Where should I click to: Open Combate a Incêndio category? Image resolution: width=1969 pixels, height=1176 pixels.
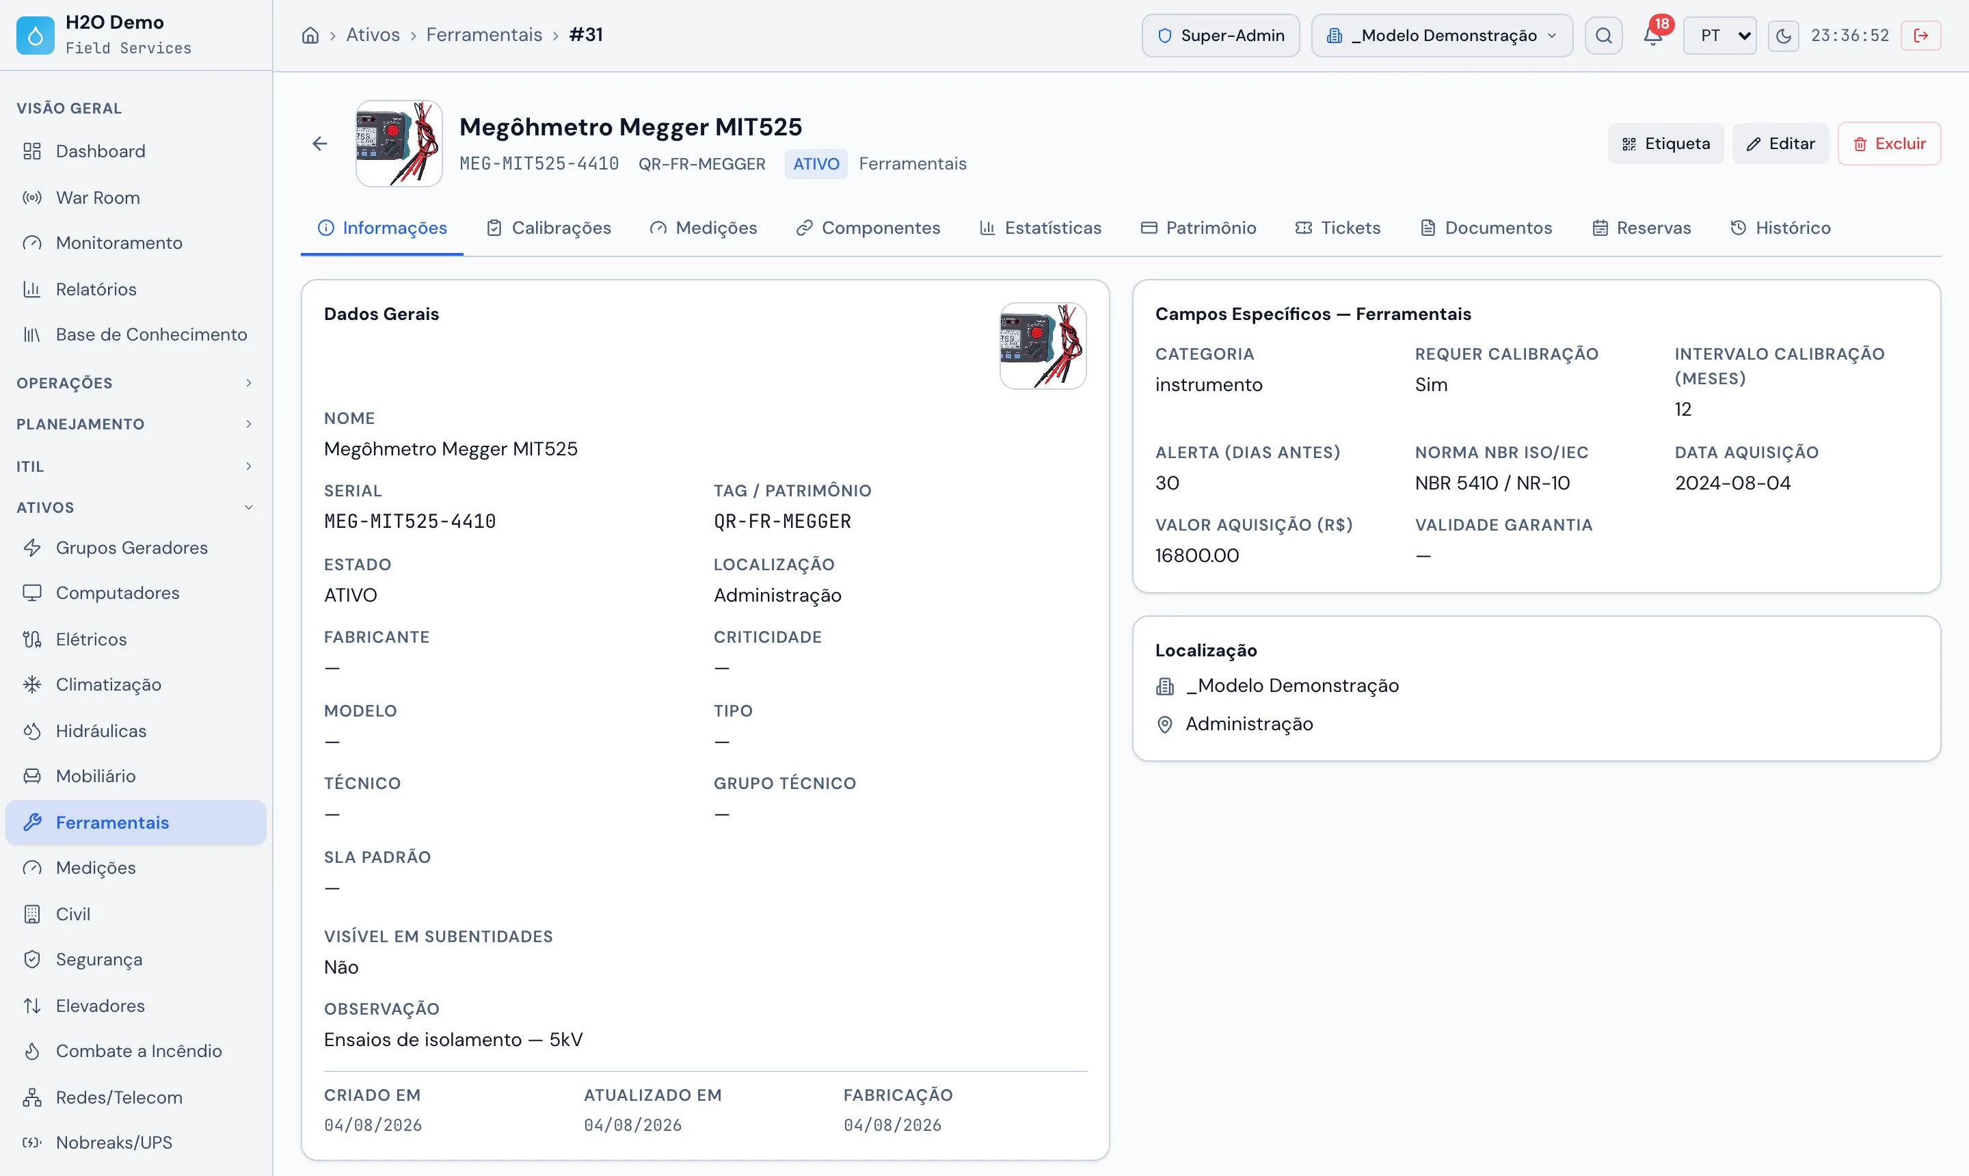(135, 1051)
